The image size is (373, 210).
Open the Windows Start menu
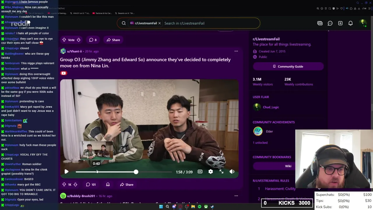[161, 206]
